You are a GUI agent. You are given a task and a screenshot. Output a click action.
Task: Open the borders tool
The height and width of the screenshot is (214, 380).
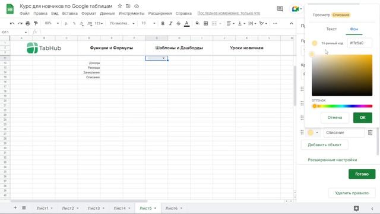pos(206,23)
